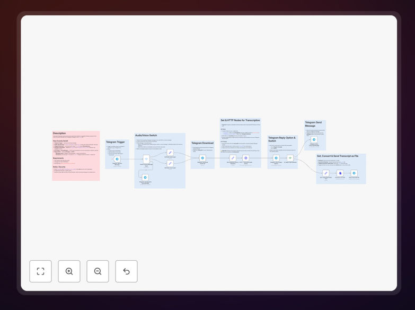The width and height of the screenshot is (415, 310).
Task: Reset the canvas view with undo arrow
Action: [x=126, y=271]
